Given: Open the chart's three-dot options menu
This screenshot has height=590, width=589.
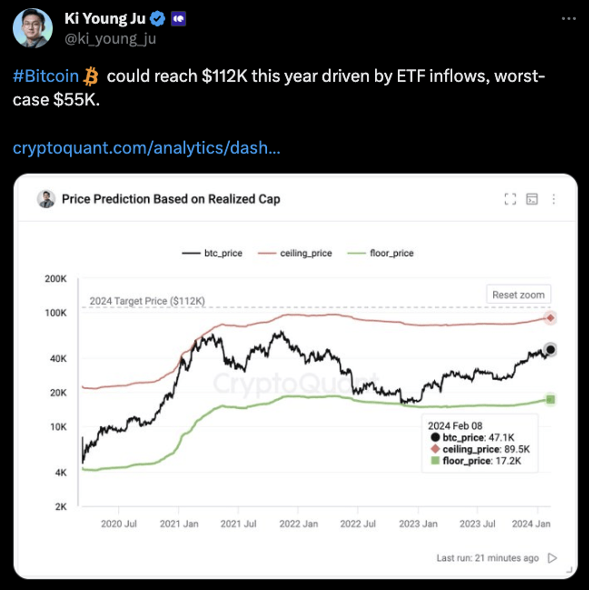Looking at the screenshot, I should (554, 199).
